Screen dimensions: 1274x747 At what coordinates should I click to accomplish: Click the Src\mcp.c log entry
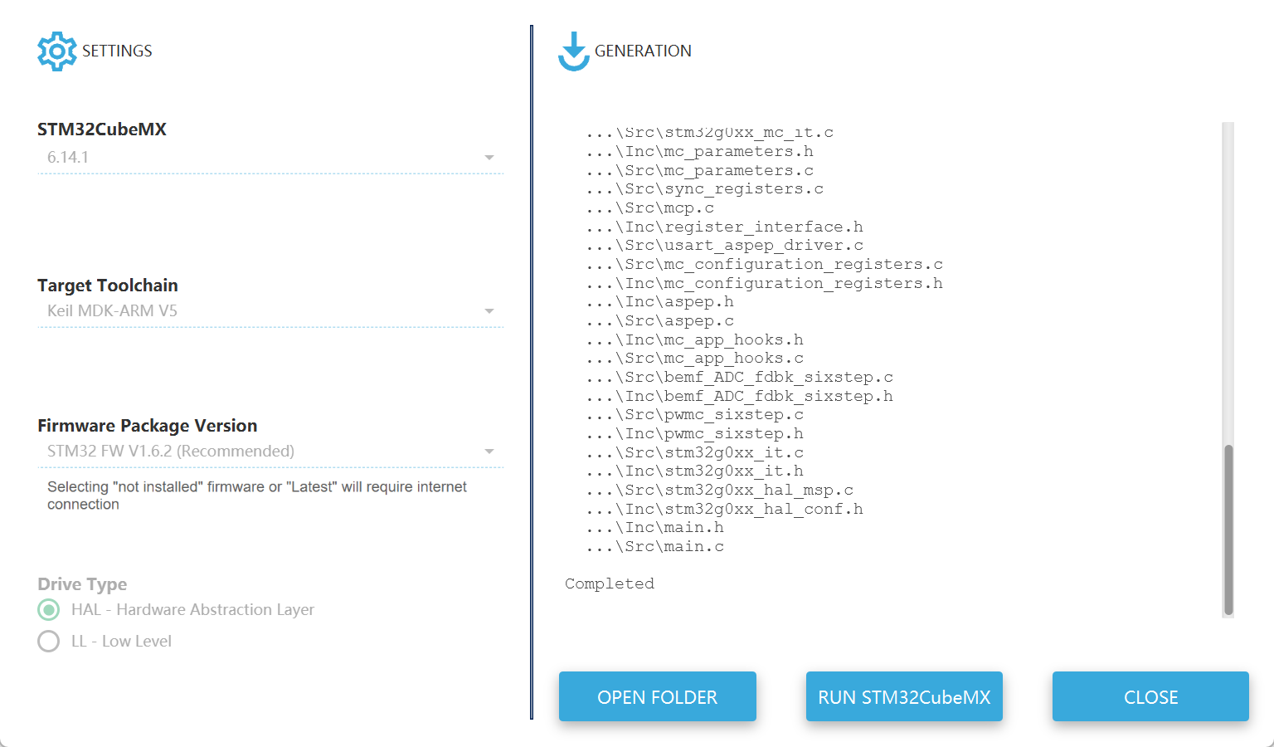(649, 208)
